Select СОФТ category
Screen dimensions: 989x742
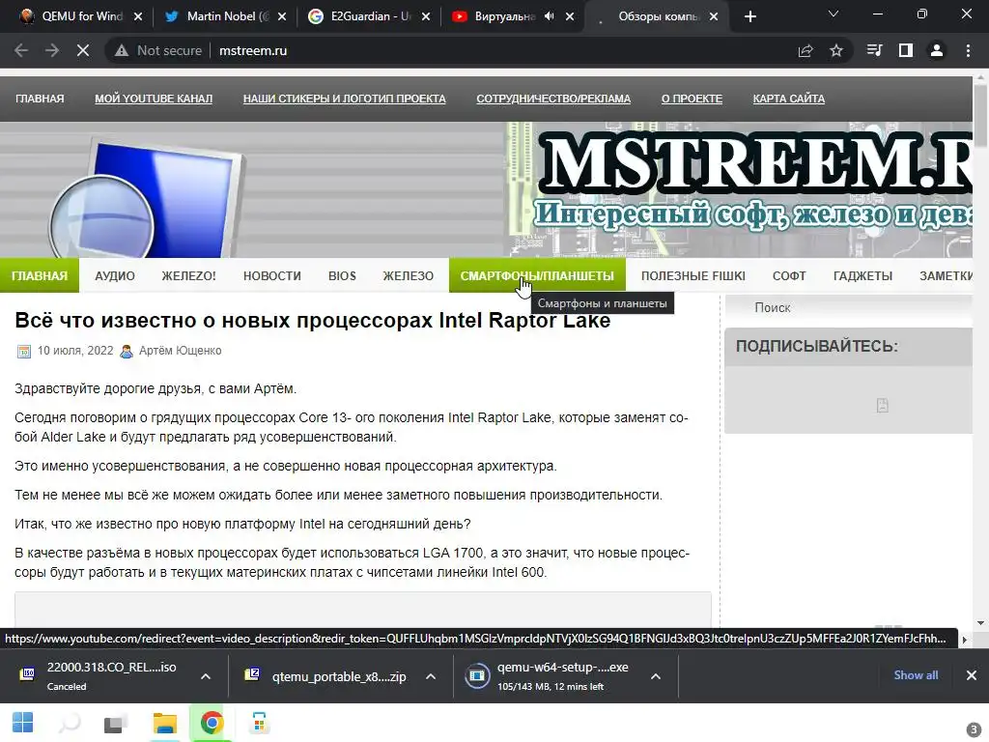(789, 275)
